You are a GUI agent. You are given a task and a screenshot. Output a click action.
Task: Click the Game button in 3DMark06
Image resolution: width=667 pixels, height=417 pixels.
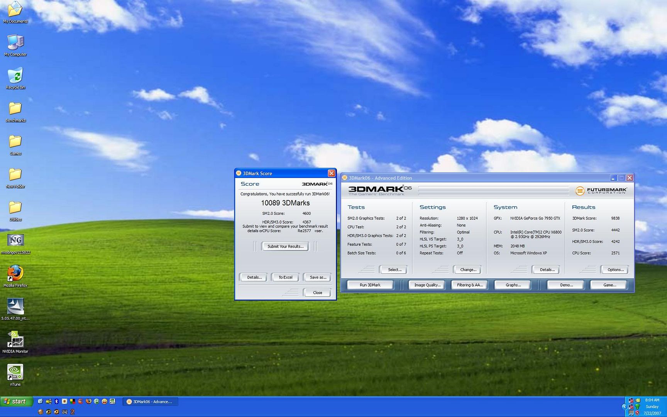pos(609,285)
